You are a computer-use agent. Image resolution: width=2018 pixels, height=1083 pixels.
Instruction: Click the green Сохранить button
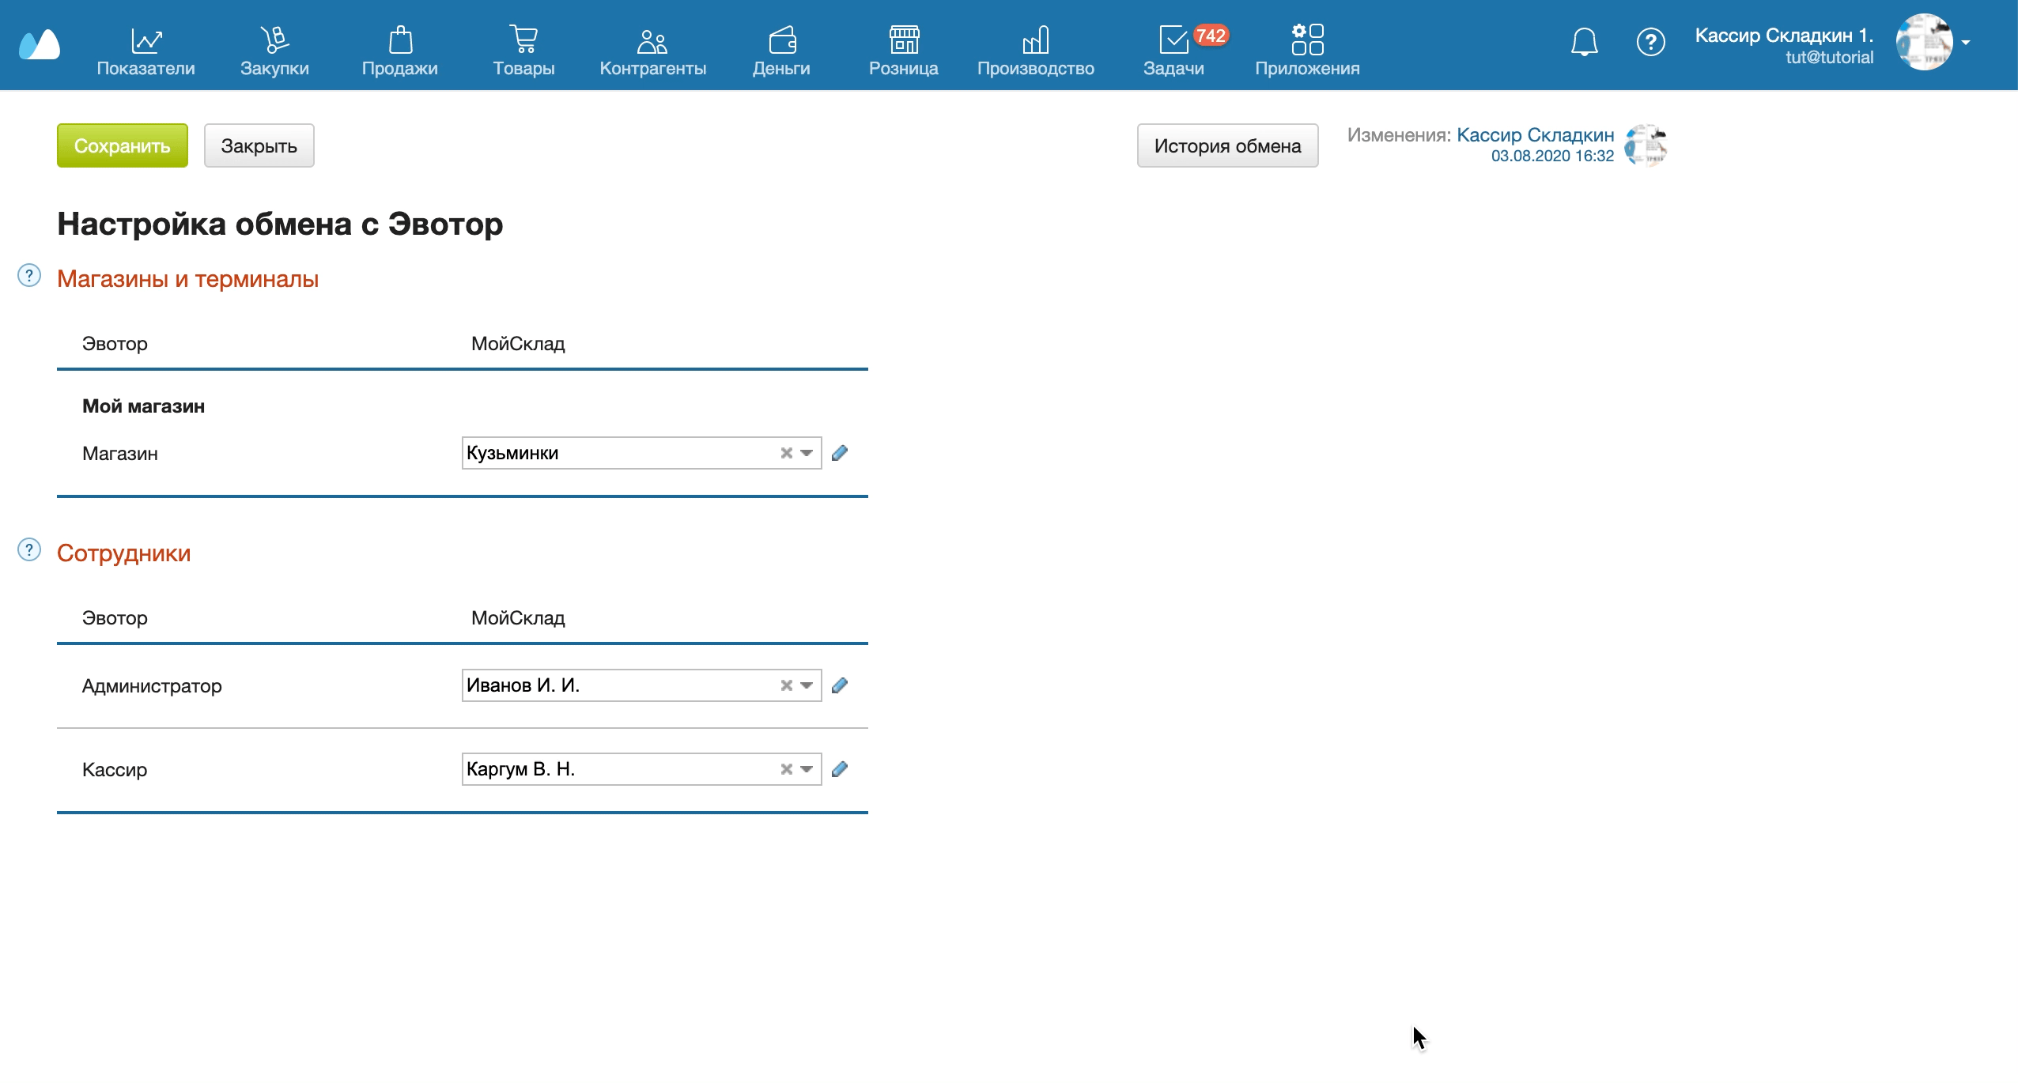(x=122, y=145)
